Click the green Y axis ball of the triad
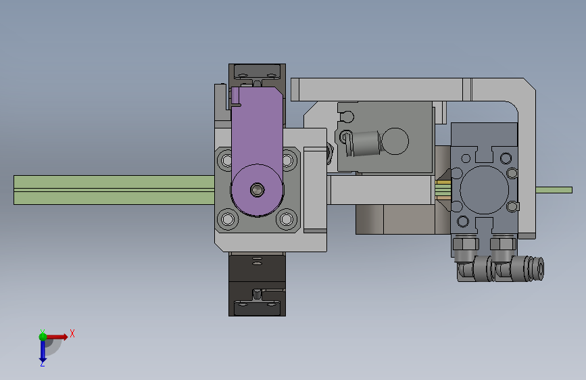The image size is (586, 380). coord(43,337)
